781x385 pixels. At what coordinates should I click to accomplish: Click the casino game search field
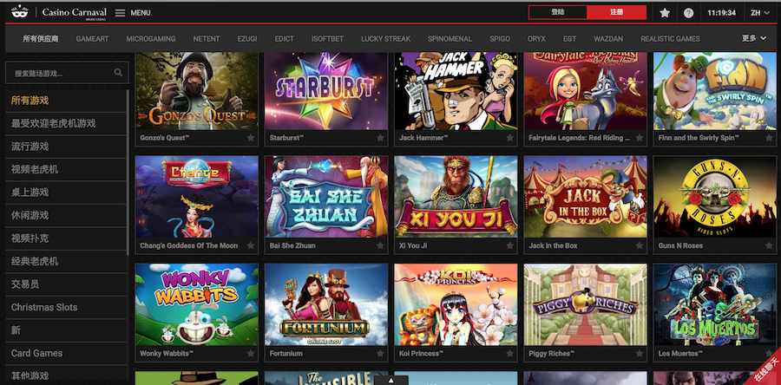67,73
